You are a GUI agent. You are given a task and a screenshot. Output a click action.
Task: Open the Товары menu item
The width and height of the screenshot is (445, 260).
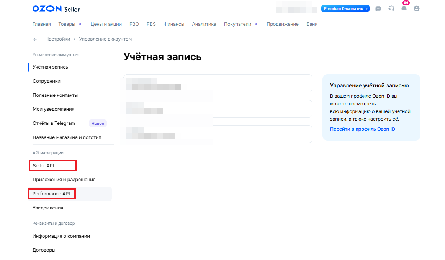tap(67, 24)
